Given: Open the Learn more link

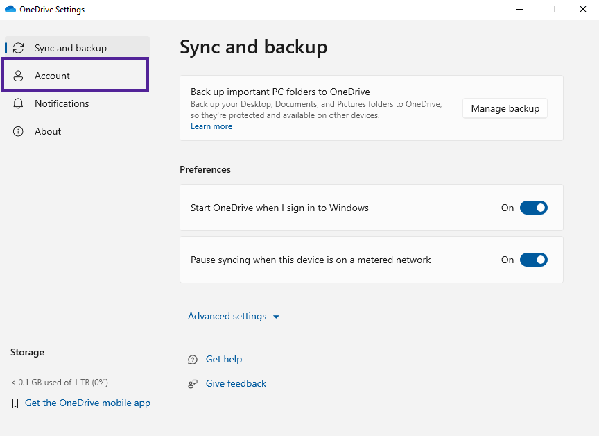Looking at the screenshot, I should (211, 126).
